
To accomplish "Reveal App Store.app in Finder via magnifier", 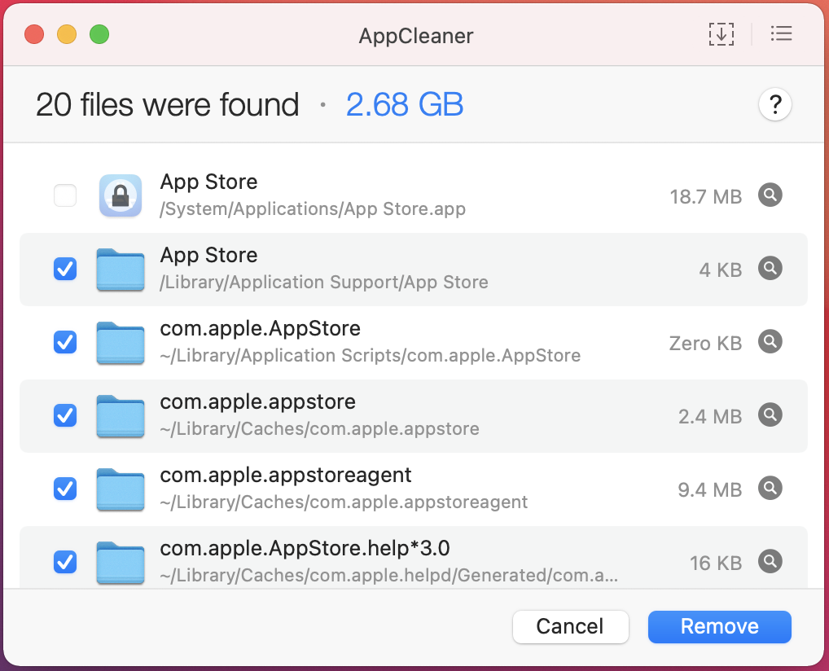I will 770,195.
